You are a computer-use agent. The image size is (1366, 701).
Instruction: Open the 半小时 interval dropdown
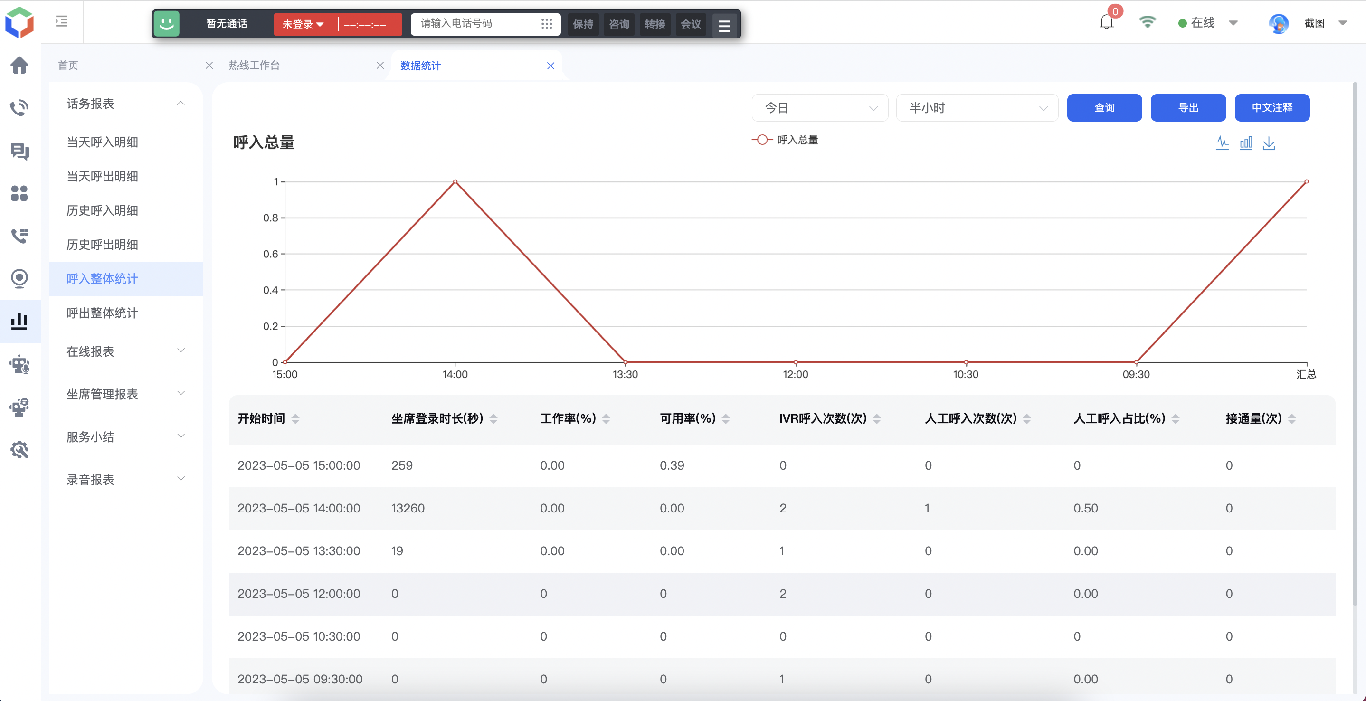pyautogui.click(x=977, y=108)
